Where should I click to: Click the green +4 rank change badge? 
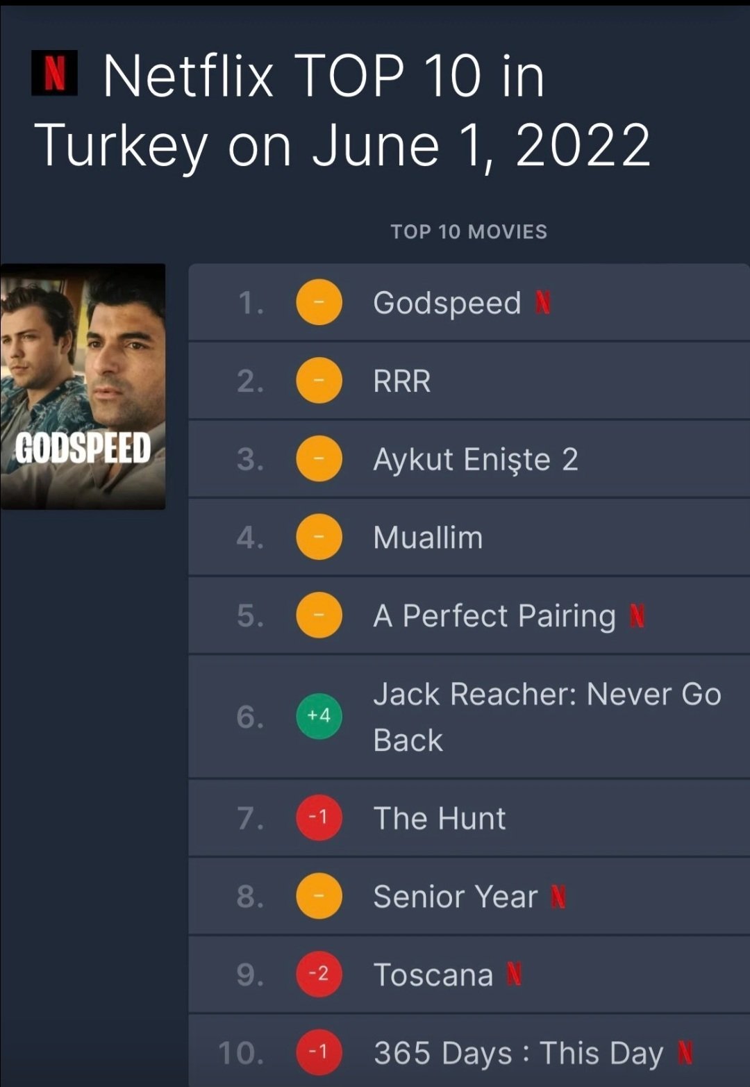(319, 716)
